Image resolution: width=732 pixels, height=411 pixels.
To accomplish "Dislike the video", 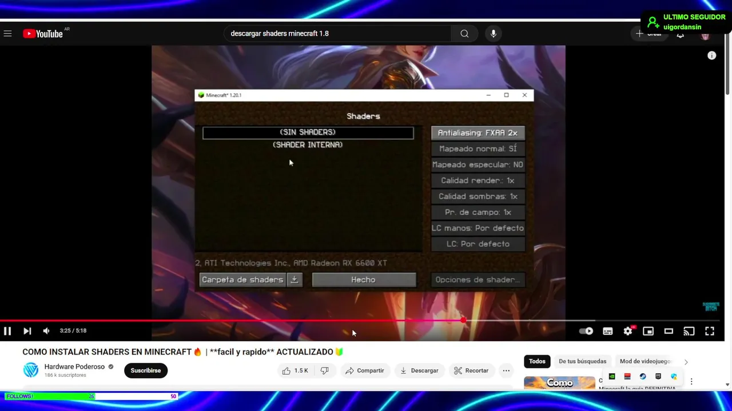I will (325, 370).
